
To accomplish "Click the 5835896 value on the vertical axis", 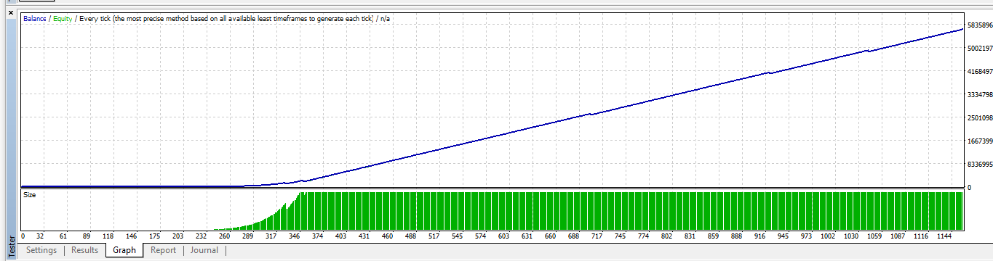I will pos(979,25).
